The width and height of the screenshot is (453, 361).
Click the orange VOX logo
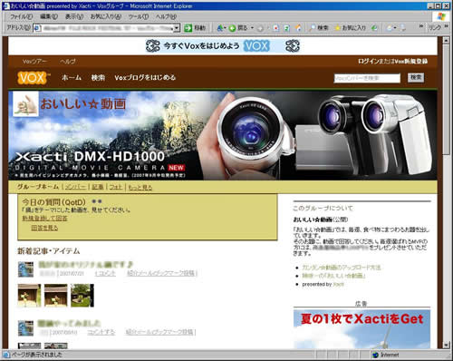click(x=33, y=78)
